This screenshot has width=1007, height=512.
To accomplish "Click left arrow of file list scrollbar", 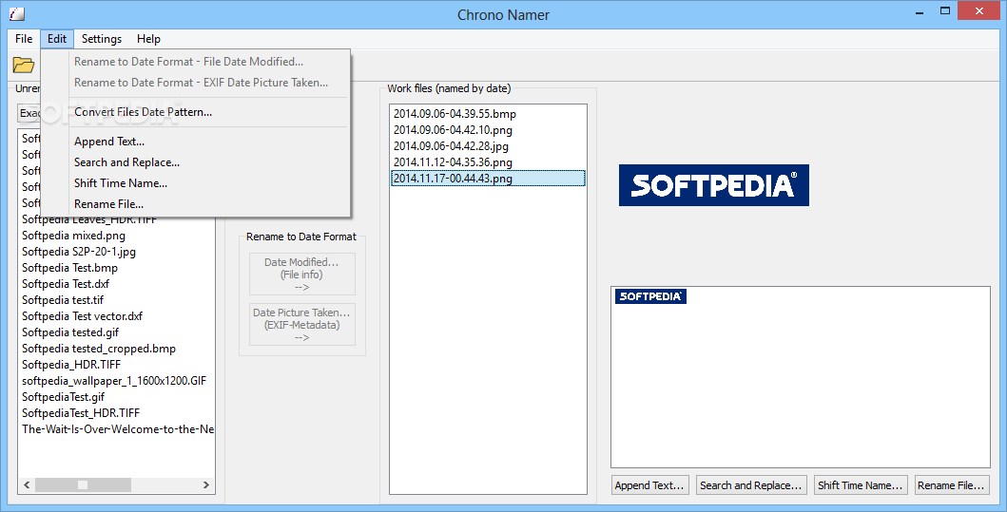I will tap(27, 485).
